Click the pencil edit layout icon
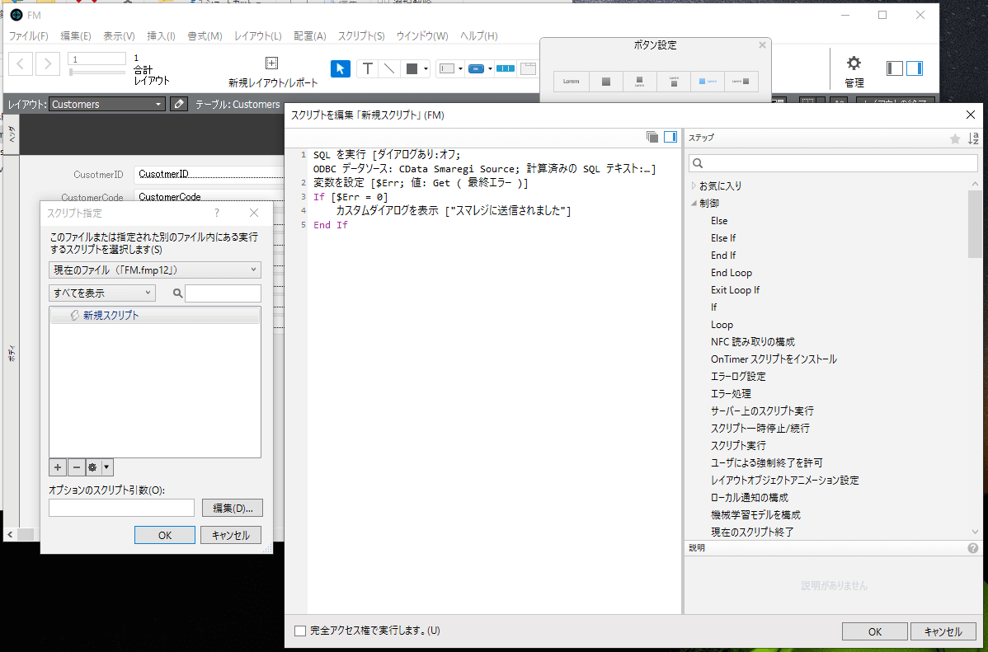 click(x=179, y=104)
